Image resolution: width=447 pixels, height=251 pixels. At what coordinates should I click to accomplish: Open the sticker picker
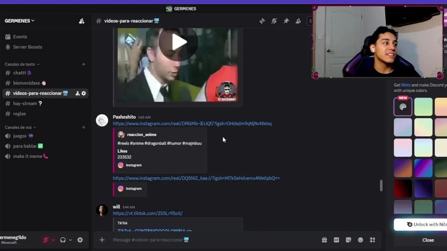click(x=349, y=240)
